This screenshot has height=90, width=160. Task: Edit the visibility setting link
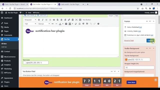[139, 31]
